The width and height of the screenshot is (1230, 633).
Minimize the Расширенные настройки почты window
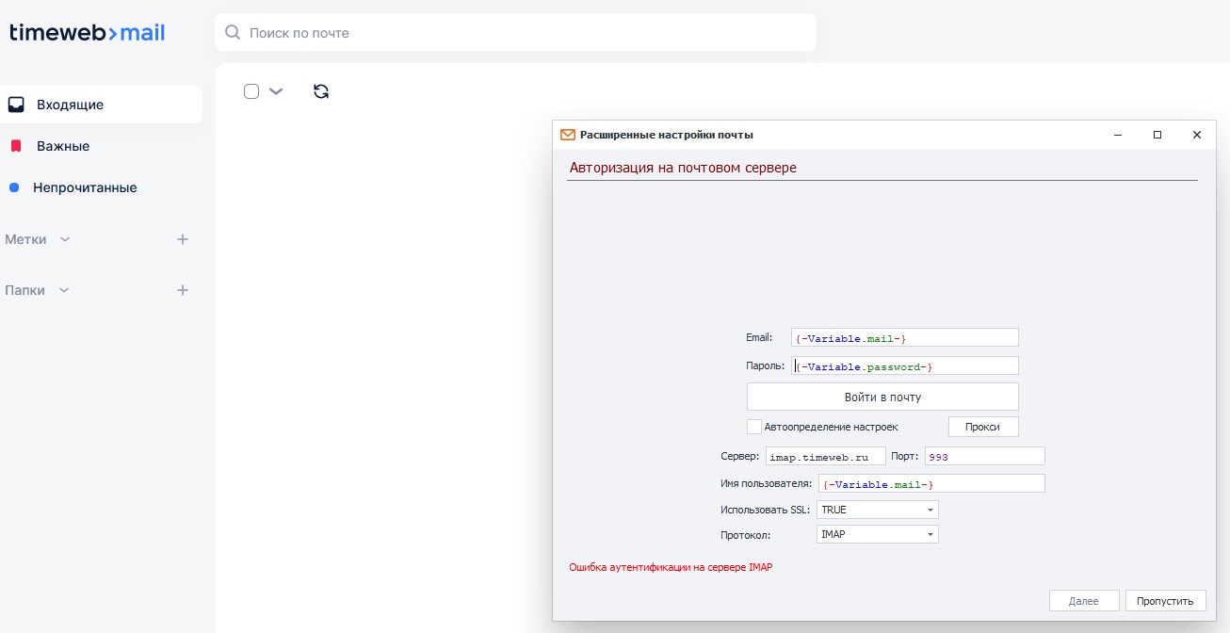pyautogui.click(x=1118, y=135)
